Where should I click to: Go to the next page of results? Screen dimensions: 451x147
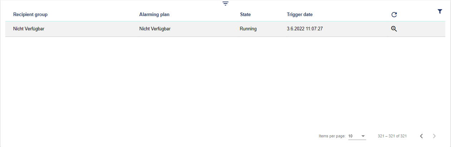(434, 136)
